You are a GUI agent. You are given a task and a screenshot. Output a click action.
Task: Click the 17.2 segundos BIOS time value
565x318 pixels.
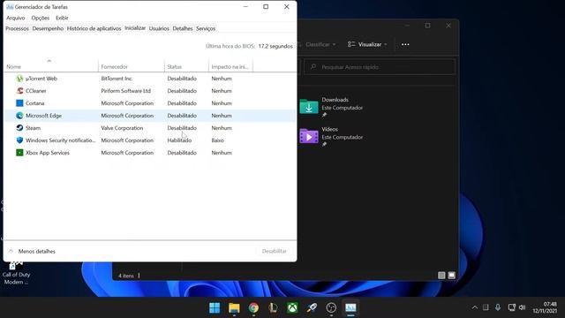tap(275, 46)
